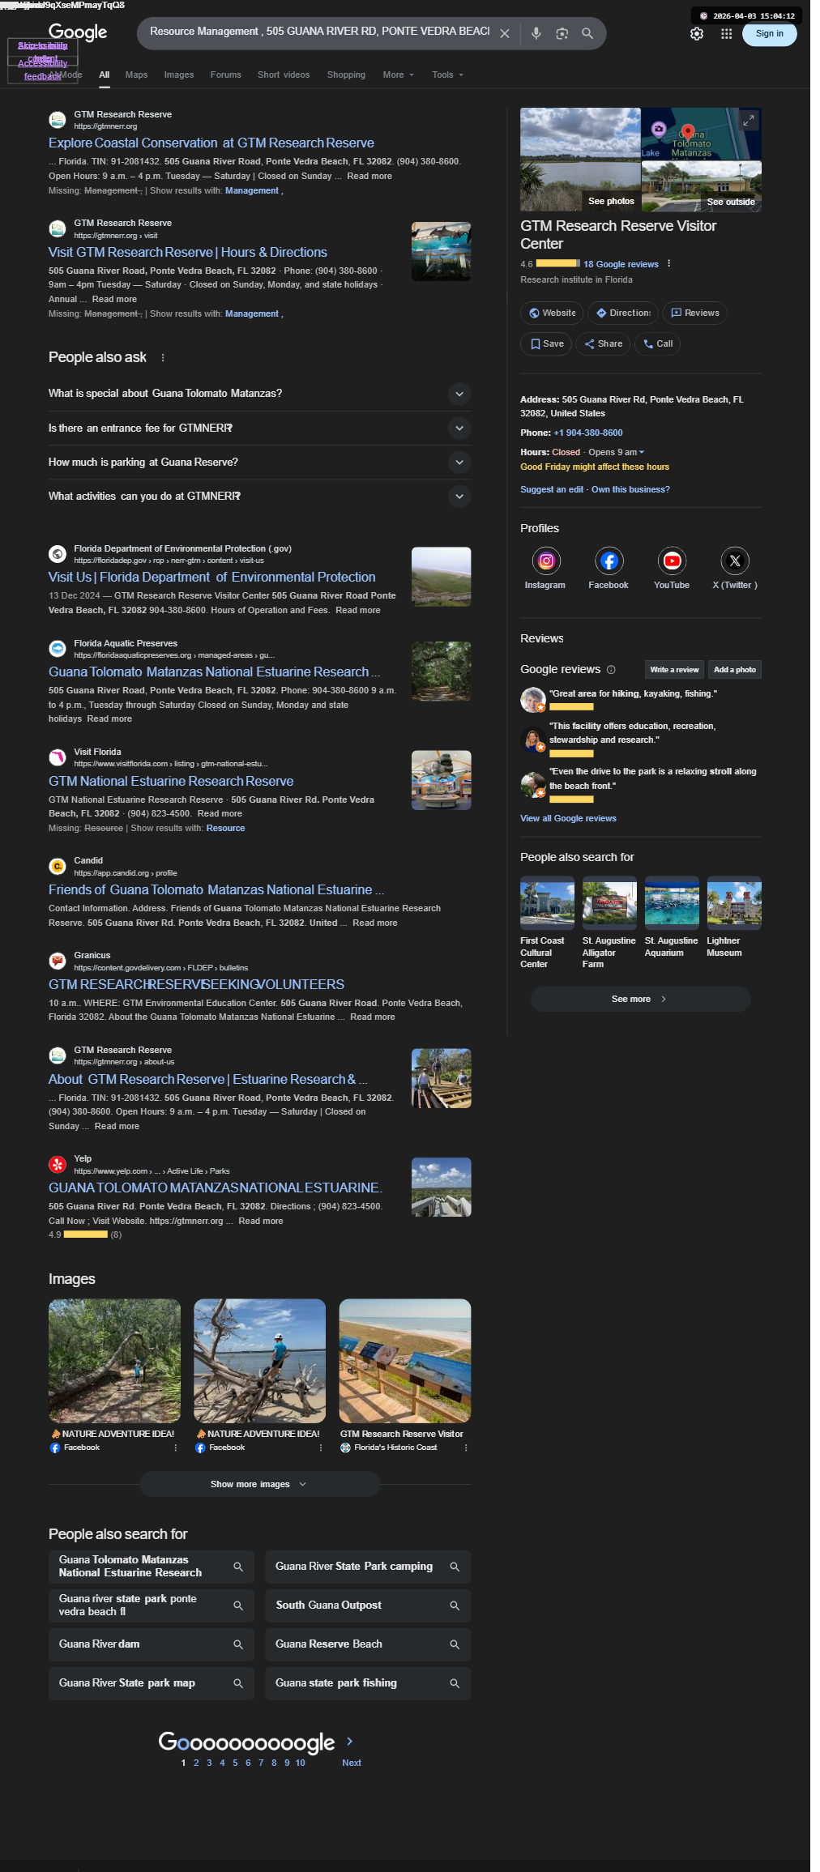Switch to the Shopping tab
The width and height of the screenshot is (820, 1872).
point(346,75)
